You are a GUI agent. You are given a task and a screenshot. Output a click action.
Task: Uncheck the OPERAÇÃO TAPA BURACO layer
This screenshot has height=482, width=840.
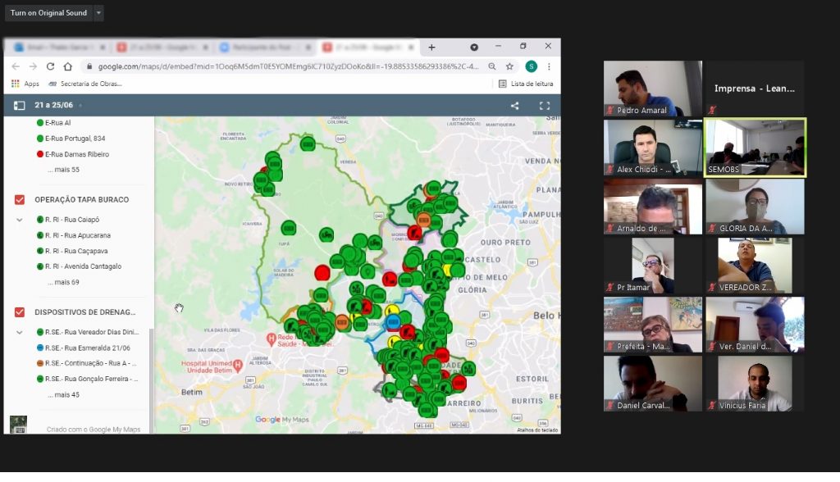coord(20,199)
